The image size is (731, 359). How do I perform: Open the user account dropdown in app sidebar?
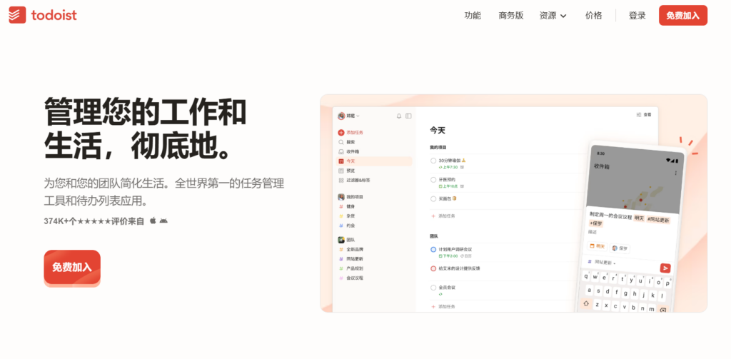[348, 116]
